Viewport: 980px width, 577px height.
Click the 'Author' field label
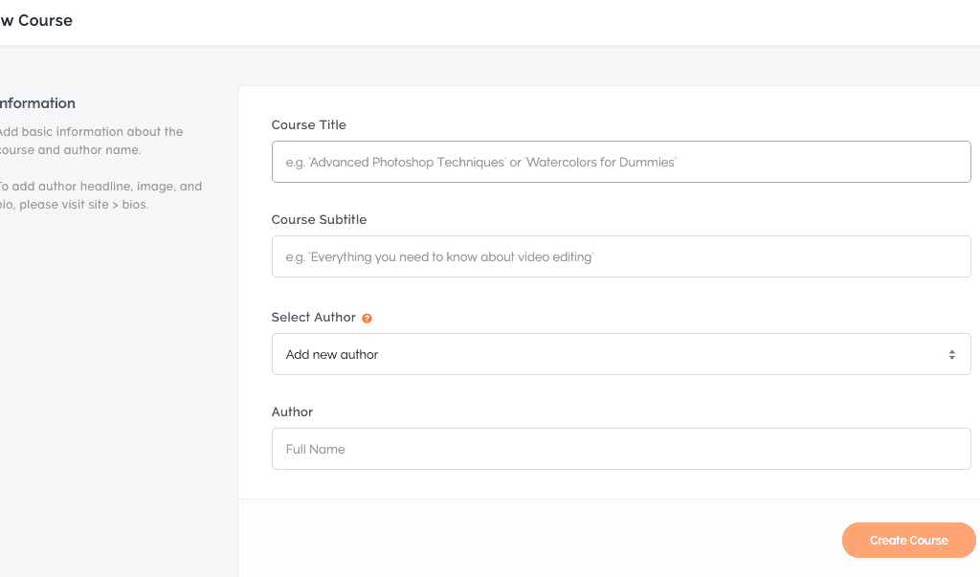coord(292,412)
